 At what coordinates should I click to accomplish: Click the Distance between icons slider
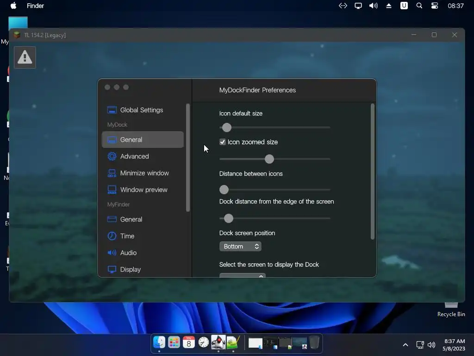(275, 190)
